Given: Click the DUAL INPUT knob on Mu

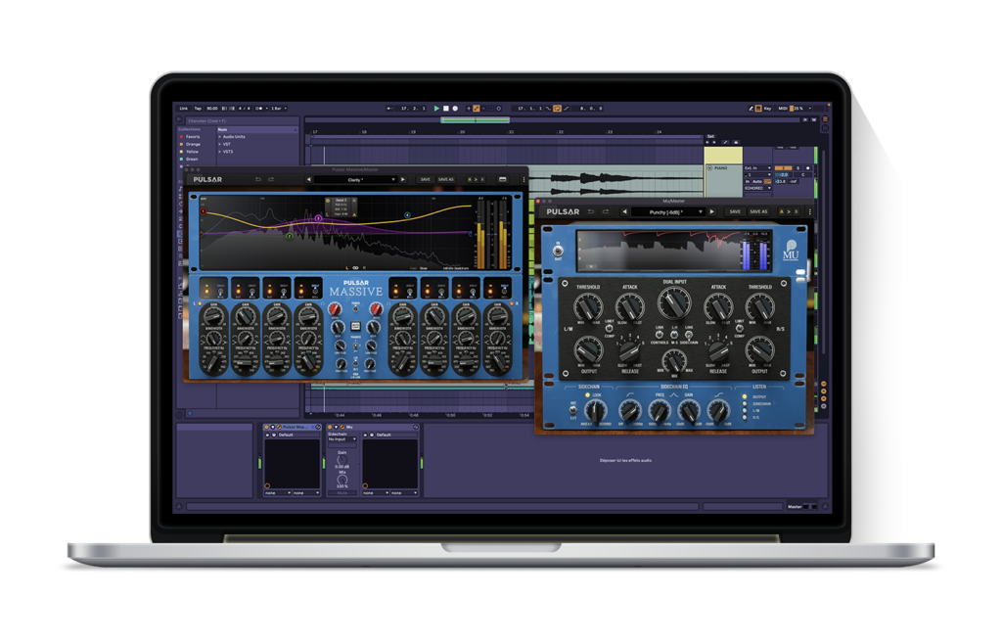Looking at the screenshot, I should pyautogui.click(x=673, y=302).
